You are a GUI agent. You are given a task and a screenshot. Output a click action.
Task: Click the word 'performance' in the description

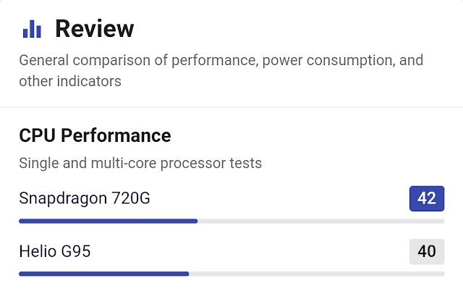[x=215, y=60]
